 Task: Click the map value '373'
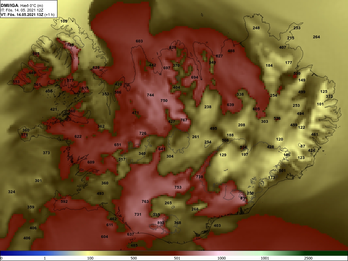46,153
